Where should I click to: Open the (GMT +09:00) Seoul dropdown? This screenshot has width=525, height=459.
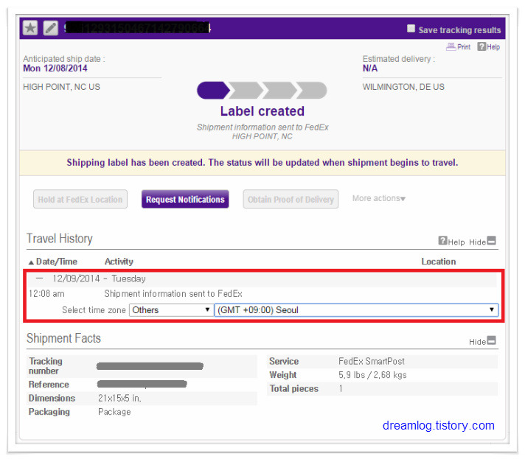coord(356,310)
